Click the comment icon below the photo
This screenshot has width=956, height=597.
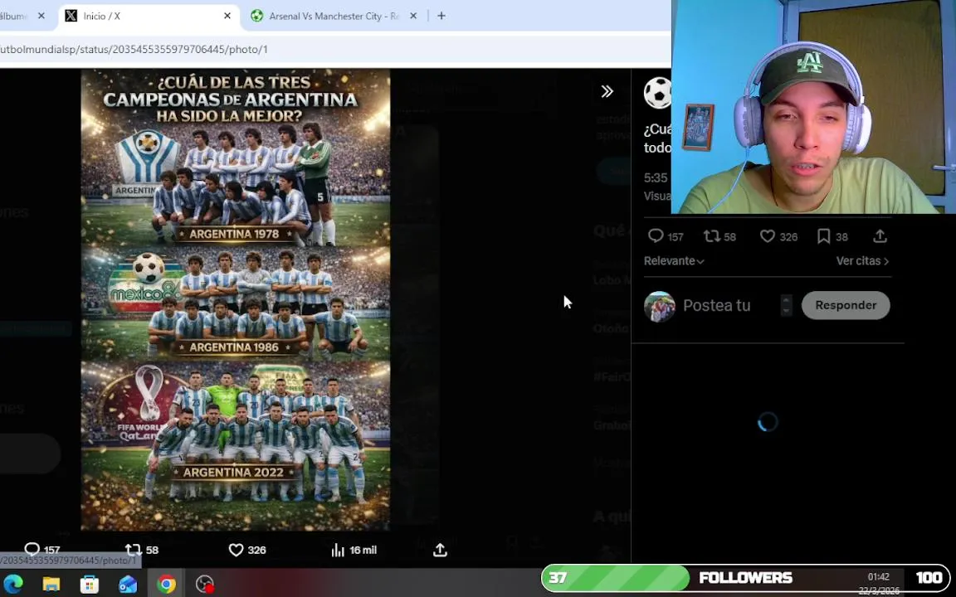pos(32,550)
